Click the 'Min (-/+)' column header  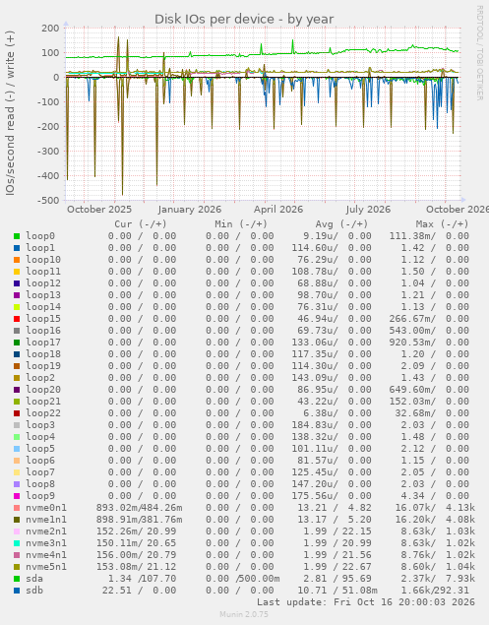coord(241,224)
